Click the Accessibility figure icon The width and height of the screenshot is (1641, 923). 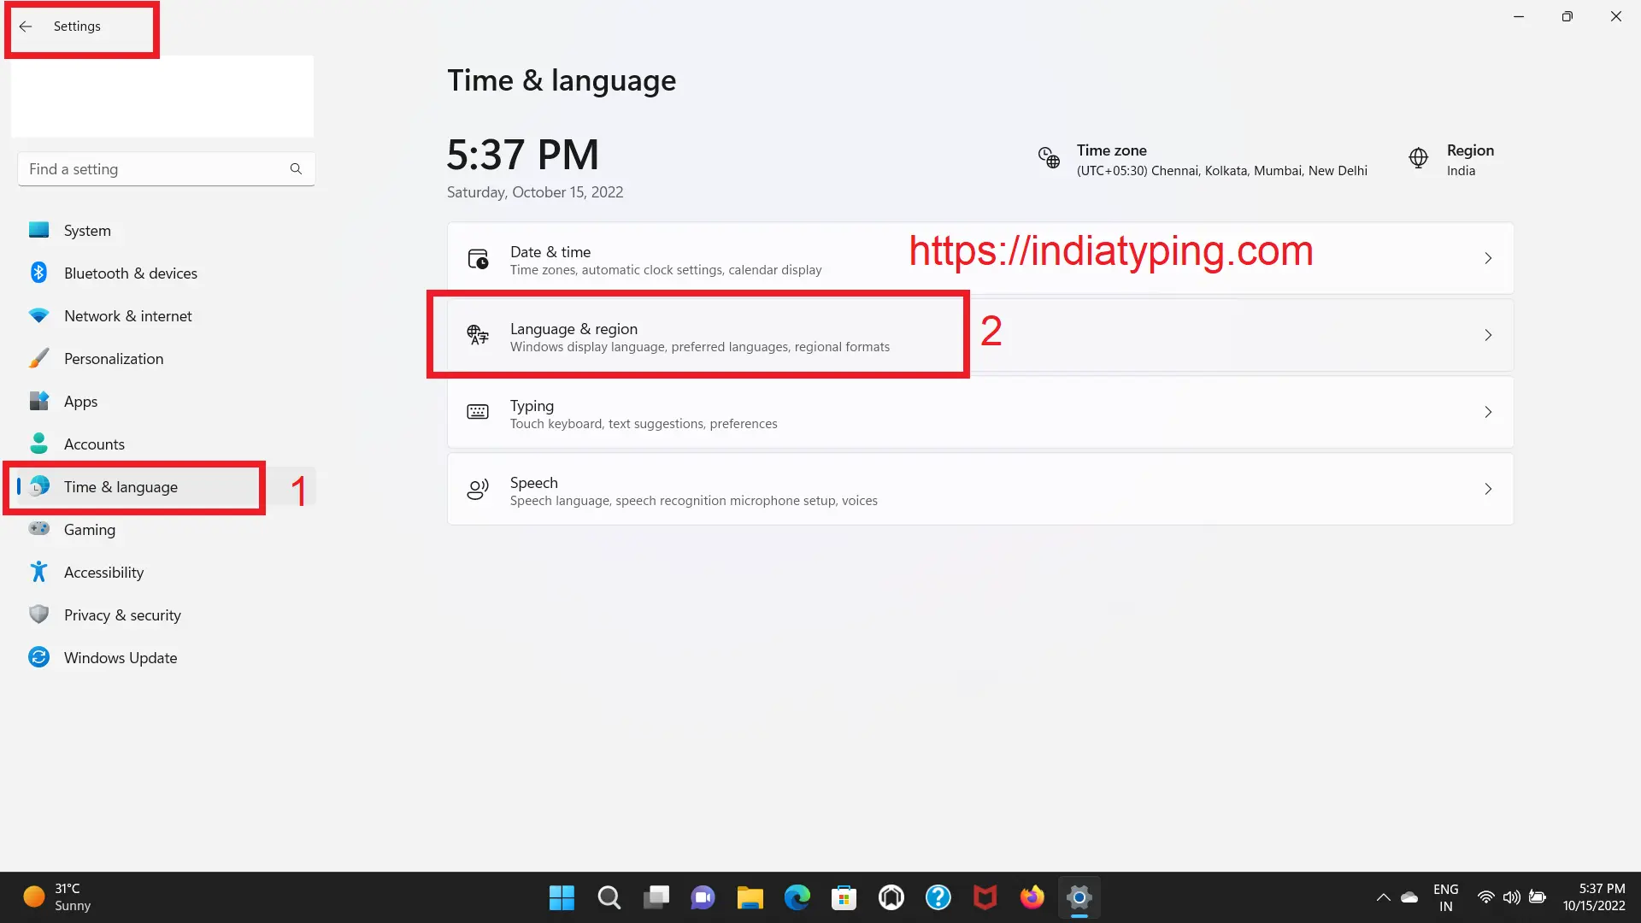(x=38, y=572)
